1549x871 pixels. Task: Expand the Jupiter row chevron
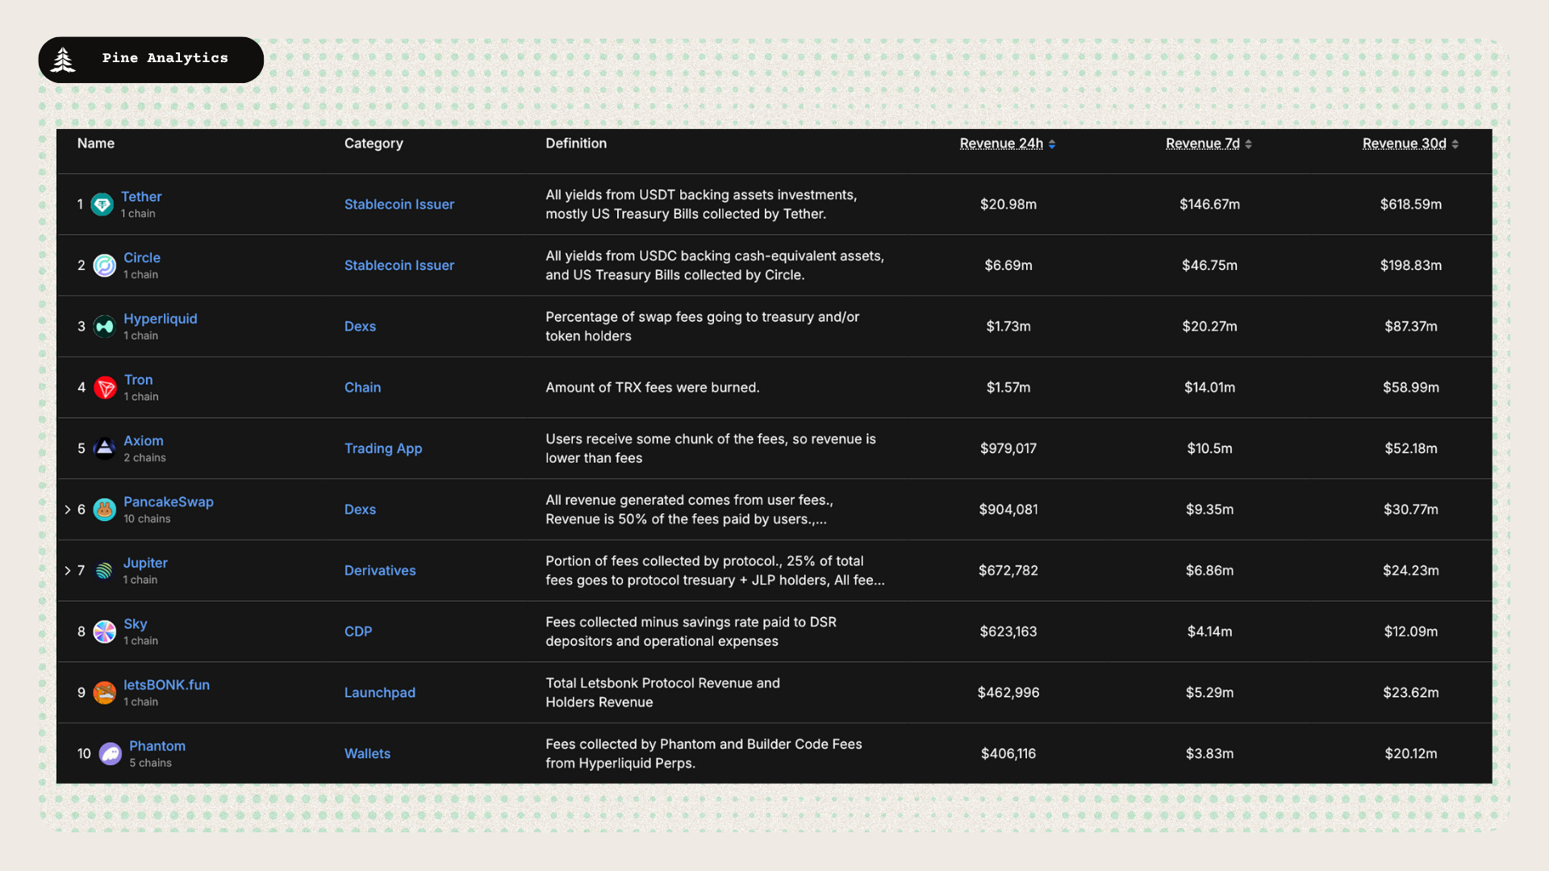tap(68, 571)
